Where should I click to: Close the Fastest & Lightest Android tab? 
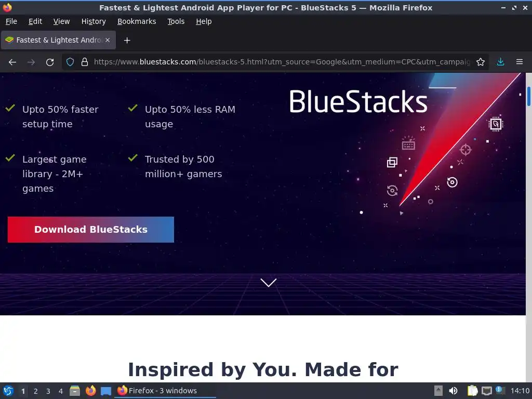(108, 40)
